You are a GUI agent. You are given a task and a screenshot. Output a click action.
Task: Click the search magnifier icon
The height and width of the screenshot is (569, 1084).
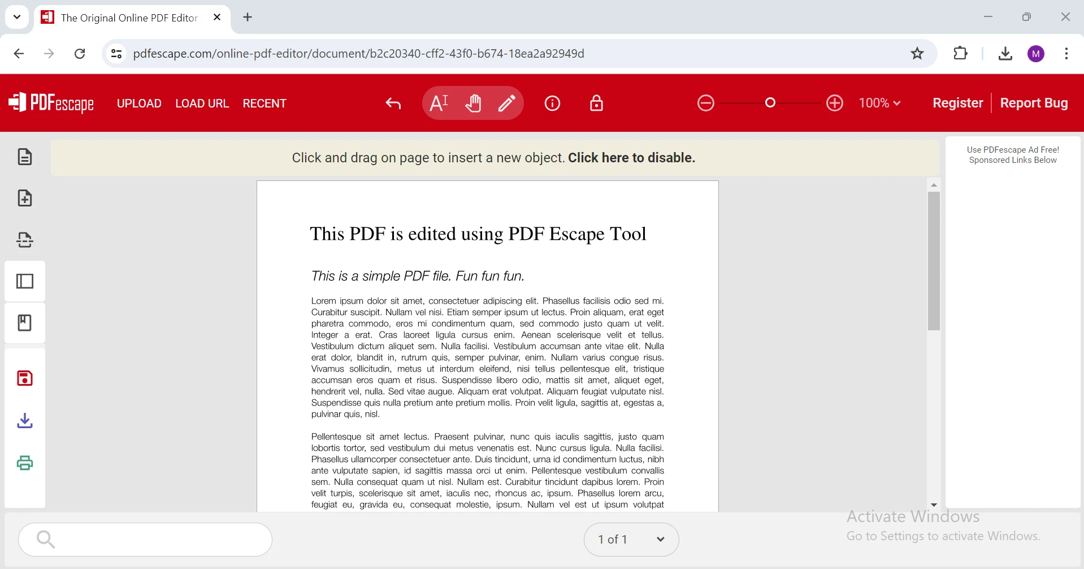point(46,540)
